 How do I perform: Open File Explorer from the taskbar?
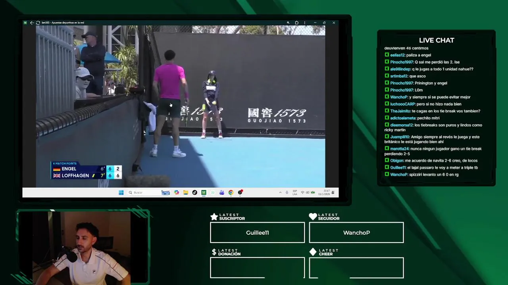pyautogui.click(x=185, y=192)
